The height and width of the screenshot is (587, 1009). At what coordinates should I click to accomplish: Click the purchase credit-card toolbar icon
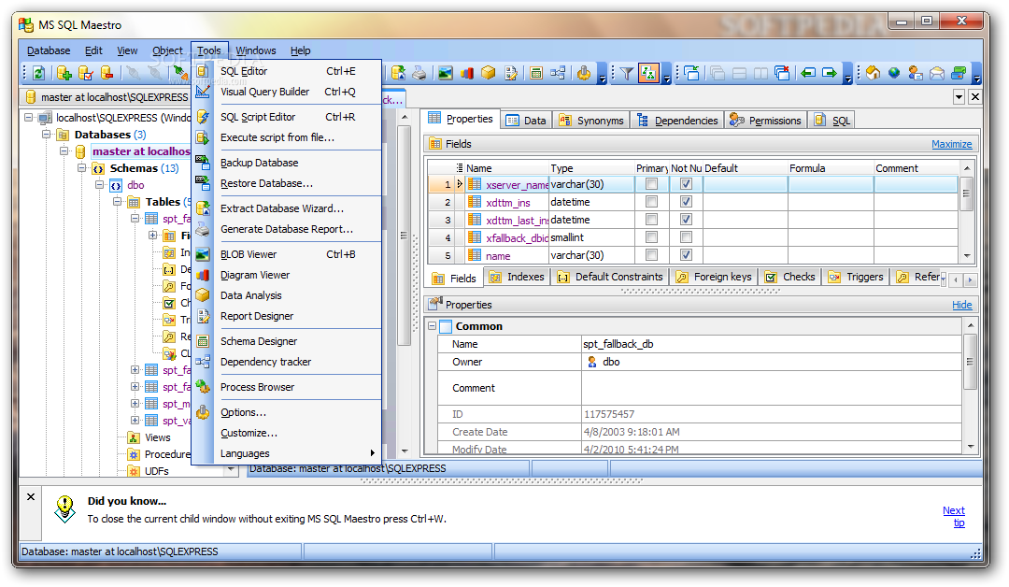click(959, 73)
